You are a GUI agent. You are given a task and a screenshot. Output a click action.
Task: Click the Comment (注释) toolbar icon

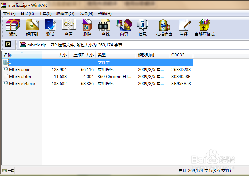(184, 25)
